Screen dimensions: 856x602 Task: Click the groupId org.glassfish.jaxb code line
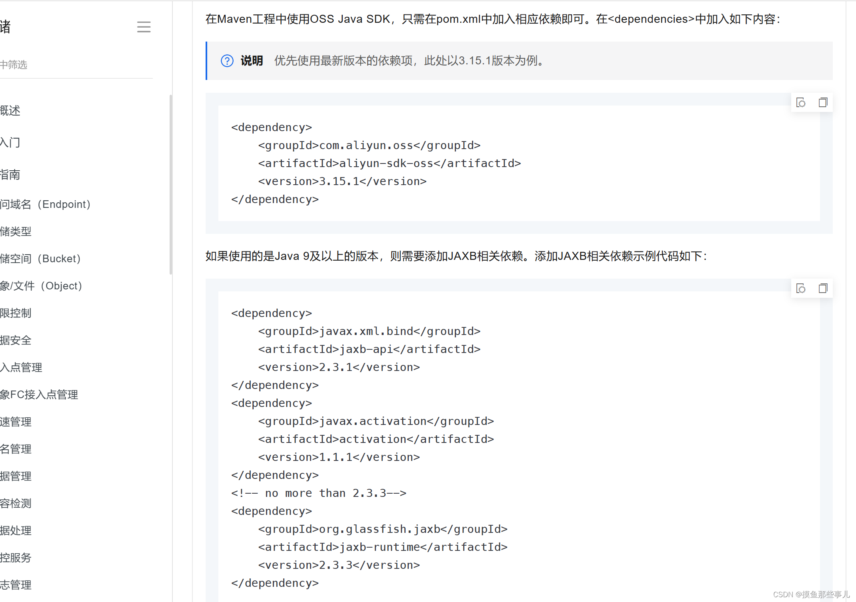[383, 529]
